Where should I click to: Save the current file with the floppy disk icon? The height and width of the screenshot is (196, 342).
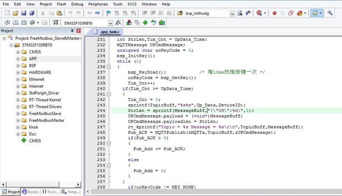[x=23, y=13]
